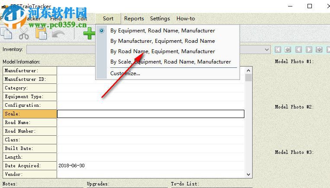The width and height of the screenshot is (330, 188).
Task: Click the Cut scissors icon
Action: coord(24,33)
